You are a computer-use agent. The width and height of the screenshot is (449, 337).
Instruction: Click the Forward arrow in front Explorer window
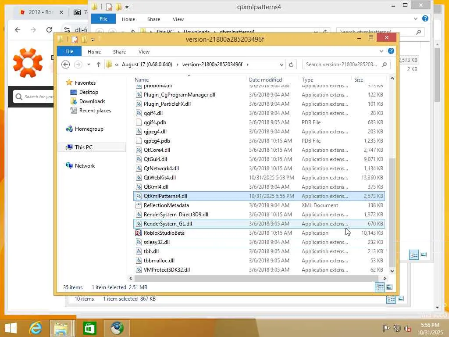[78, 65]
